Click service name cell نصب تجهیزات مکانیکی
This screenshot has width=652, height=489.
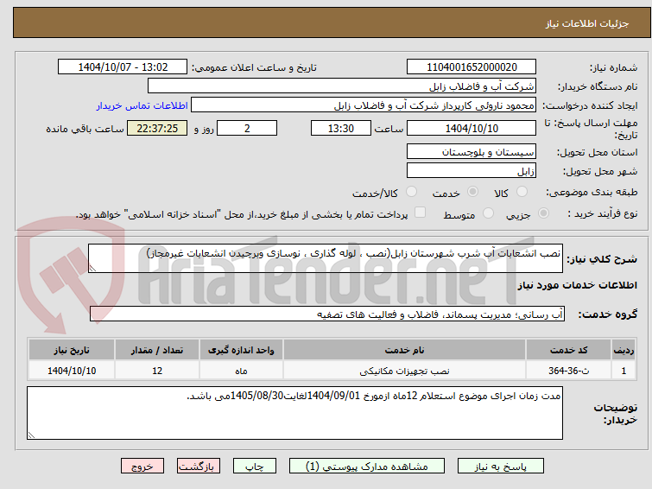(405, 371)
